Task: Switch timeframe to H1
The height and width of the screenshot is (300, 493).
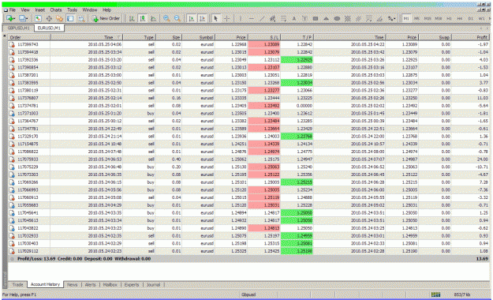Action: point(449,19)
